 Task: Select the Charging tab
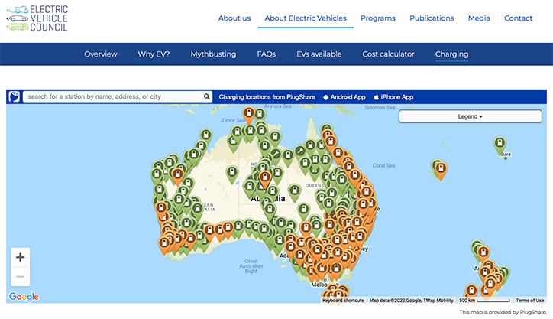[x=451, y=54]
